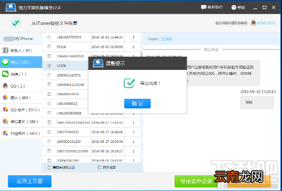This screenshot has width=282, height=191.
Task: Click the 帮助 question mark icon
Action: click(234, 7)
